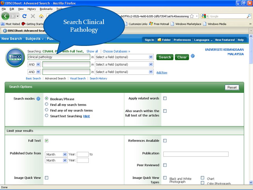Switch to Visual Search tab
This screenshot has height=190, width=253.
click(78, 78)
